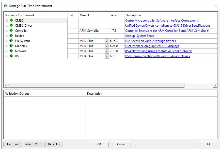This screenshot has width=221, height=150.
Task: Confirm with the OK button
Action: click(x=99, y=144)
